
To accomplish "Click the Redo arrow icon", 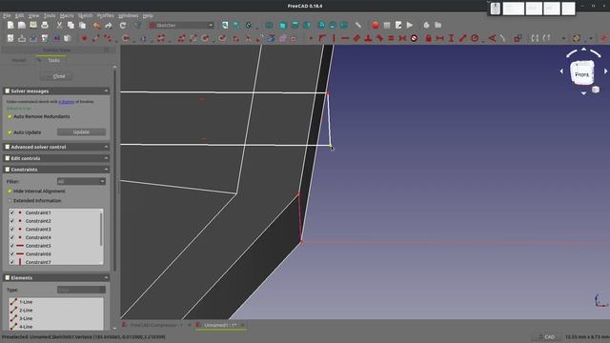I will [109, 26].
